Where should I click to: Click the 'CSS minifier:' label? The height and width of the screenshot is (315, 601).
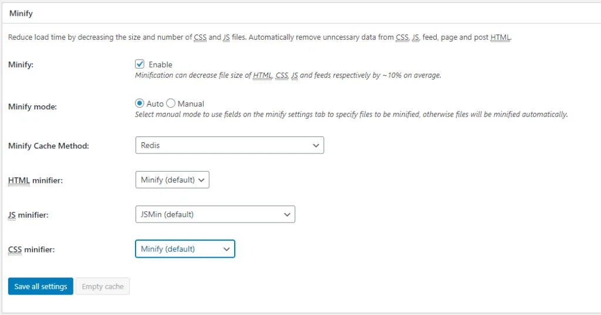(x=32, y=249)
